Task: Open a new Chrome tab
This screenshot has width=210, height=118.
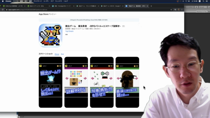Action: tap(151, 6)
